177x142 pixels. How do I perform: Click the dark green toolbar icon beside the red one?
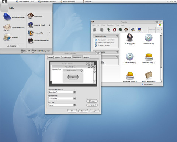[x=120, y=30]
